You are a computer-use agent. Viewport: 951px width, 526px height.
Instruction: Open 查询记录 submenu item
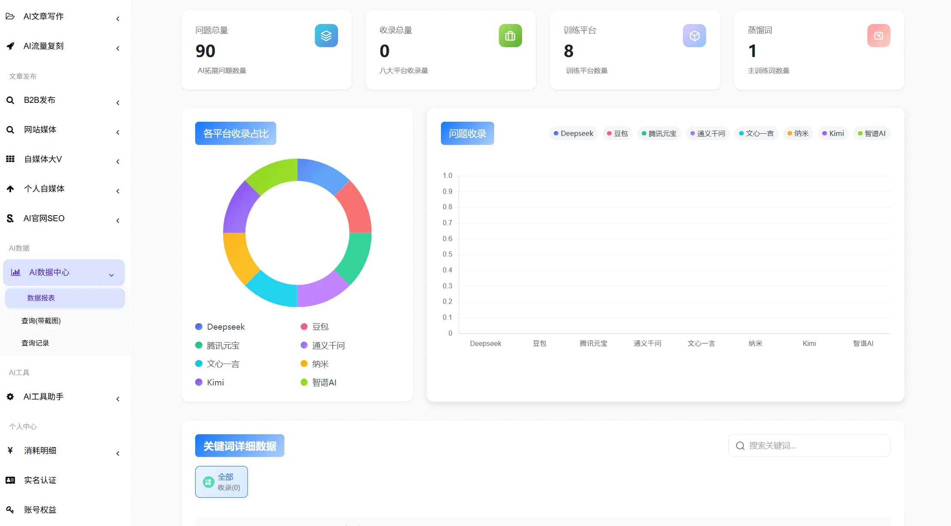(x=35, y=343)
